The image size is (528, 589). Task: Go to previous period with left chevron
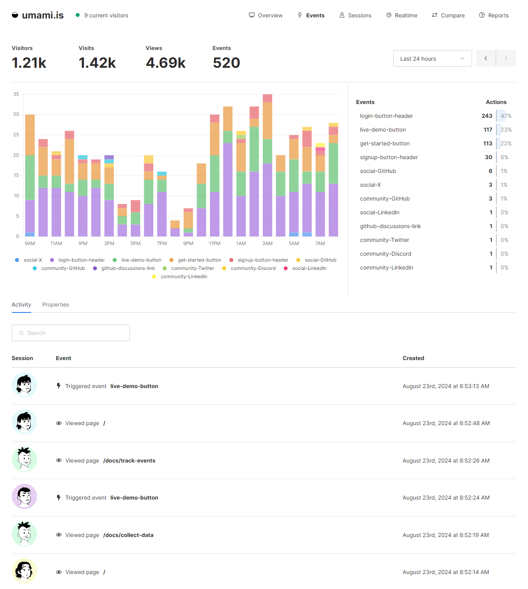(x=486, y=58)
